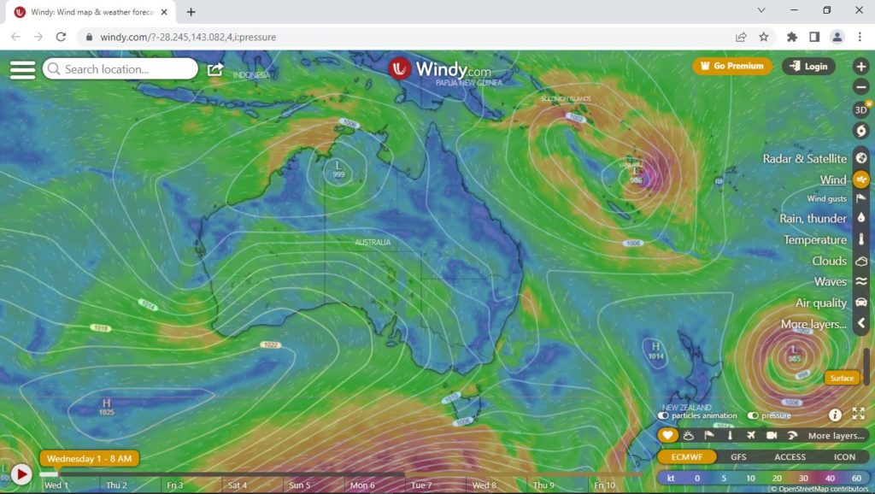The height and width of the screenshot is (494, 875).
Task: Click the kt wind speed color legend
Action: (763, 478)
